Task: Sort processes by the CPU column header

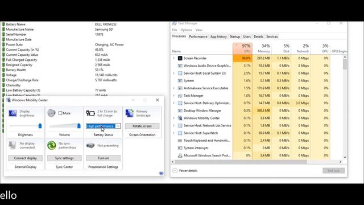Action: (x=242, y=48)
